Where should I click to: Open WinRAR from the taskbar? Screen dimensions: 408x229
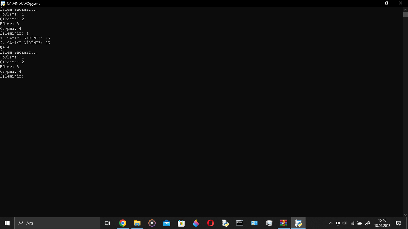click(x=283, y=223)
